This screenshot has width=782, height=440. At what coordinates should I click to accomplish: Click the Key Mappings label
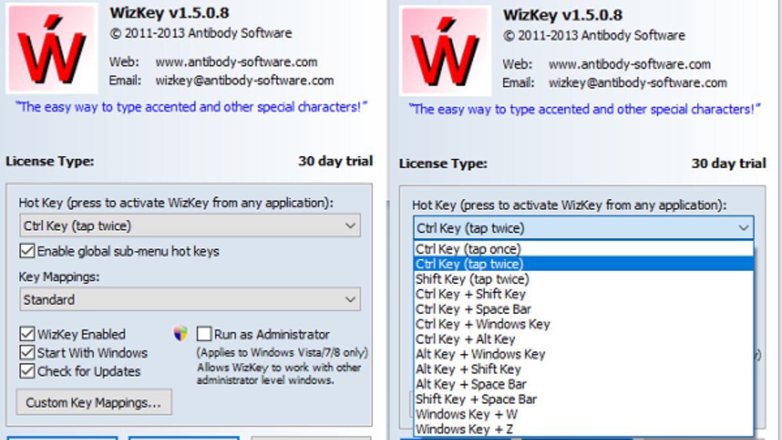pyautogui.click(x=59, y=276)
